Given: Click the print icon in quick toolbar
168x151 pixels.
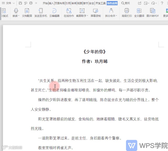Looking at the screenshot, I should 31,3.
